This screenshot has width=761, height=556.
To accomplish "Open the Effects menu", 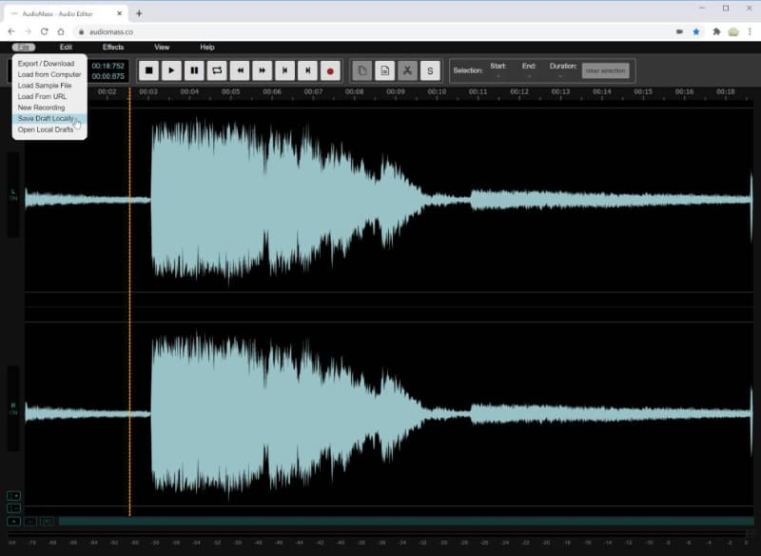I will 113,47.
